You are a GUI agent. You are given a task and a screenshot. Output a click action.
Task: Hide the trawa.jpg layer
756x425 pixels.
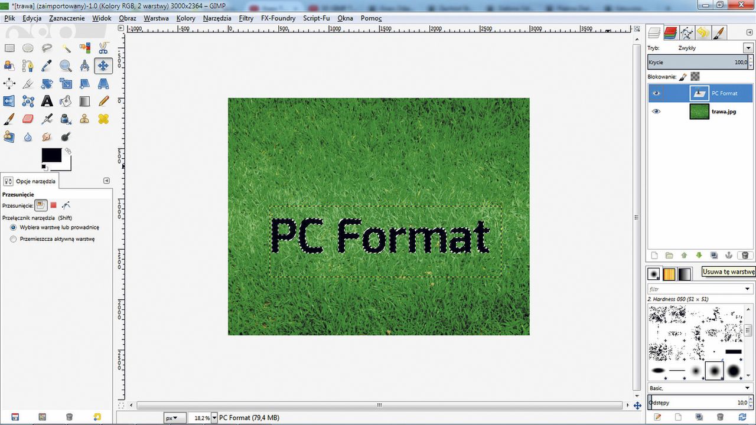tap(656, 112)
